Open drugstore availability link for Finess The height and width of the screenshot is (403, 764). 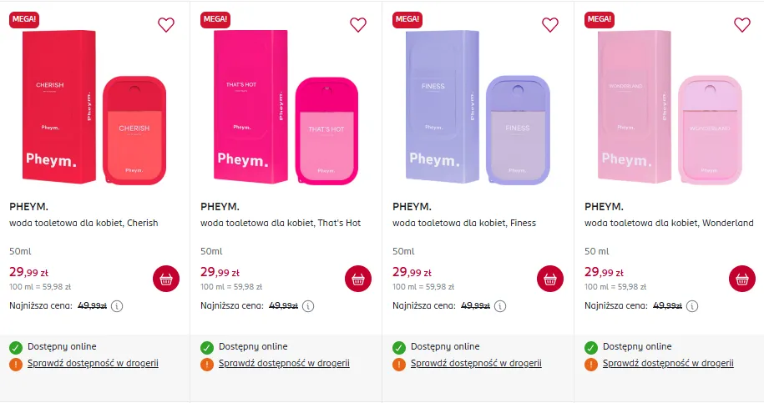click(476, 364)
